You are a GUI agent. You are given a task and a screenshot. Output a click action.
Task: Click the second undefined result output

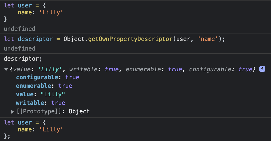(x=19, y=48)
